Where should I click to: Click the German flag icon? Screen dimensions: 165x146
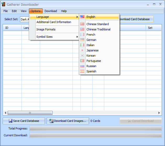tap(82, 40)
